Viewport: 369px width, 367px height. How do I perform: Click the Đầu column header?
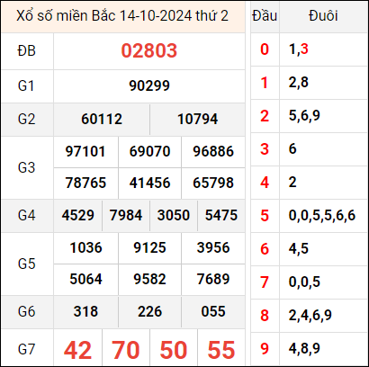point(265,16)
